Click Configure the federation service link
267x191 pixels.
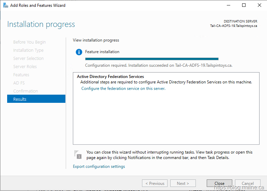click(x=123, y=89)
